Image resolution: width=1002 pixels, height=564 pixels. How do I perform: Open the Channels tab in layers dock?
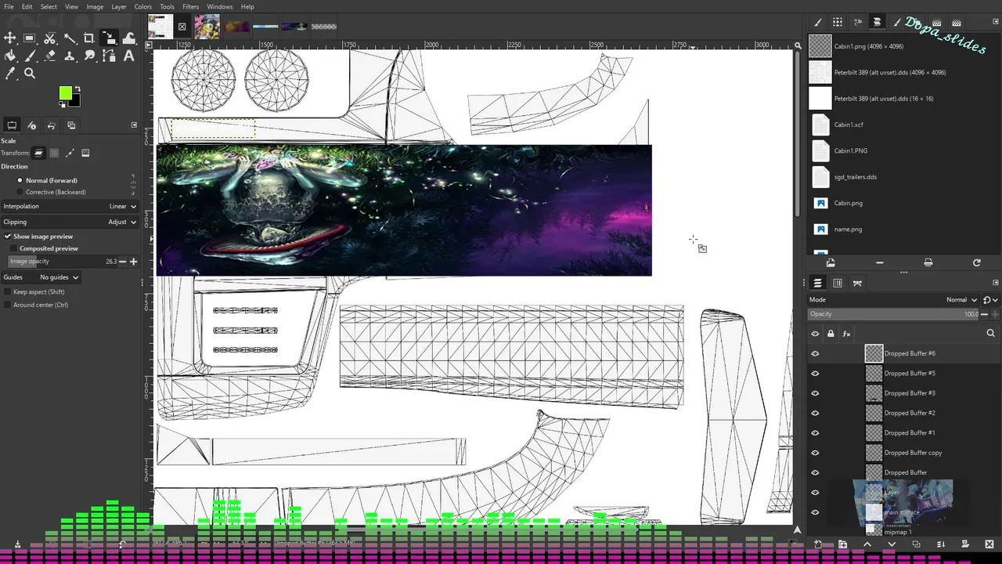(x=838, y=283)
